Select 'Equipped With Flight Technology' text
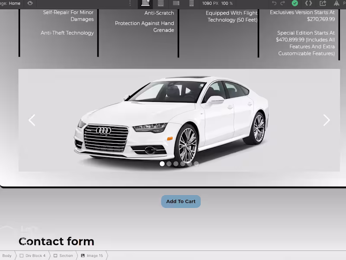This screenshot has width=346, height=260. [232, 16]
